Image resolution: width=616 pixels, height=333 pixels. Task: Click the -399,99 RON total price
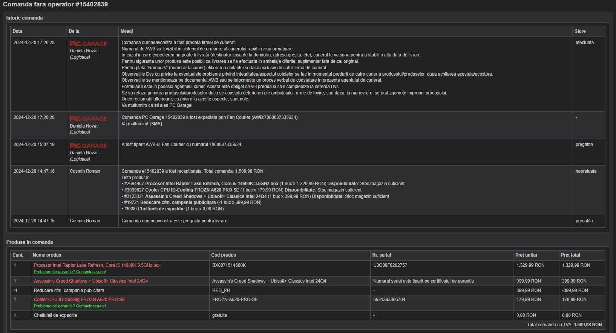575,290
